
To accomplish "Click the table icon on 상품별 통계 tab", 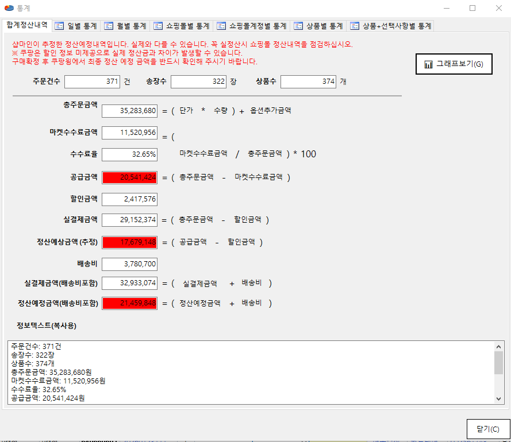I will pyautogui.click(x=298, y=26).
